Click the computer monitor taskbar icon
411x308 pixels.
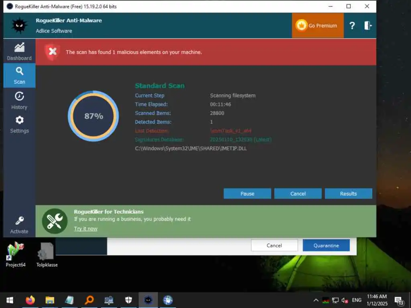click(109, 300)
